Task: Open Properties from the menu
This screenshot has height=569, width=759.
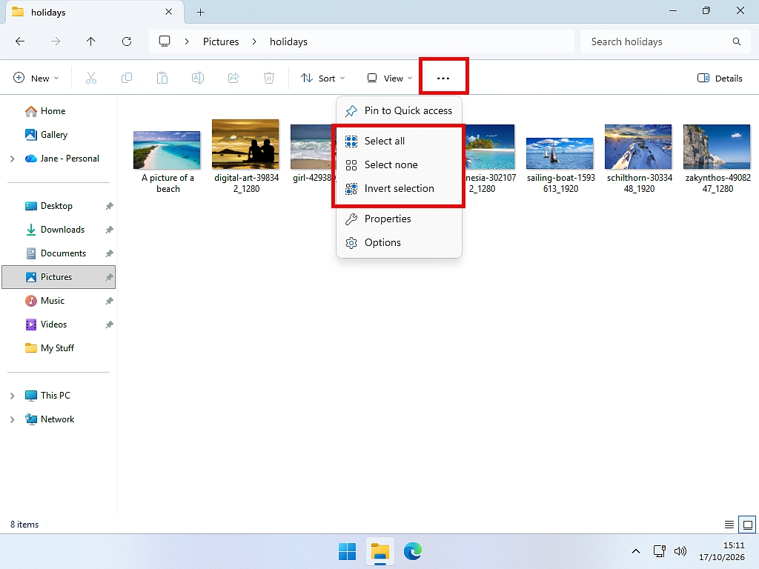Action: (x=399, y=219)
